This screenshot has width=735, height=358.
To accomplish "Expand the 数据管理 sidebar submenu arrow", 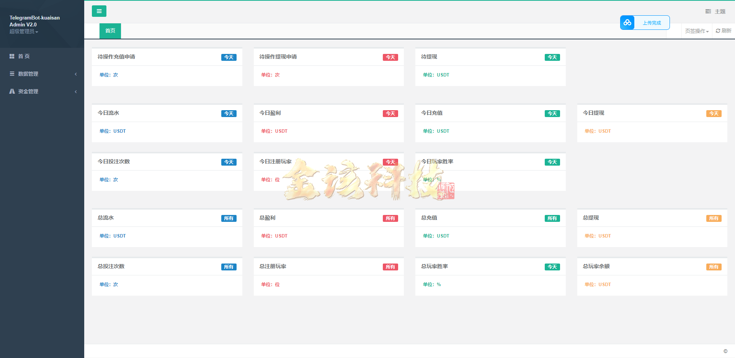I will (x=76, y=74).
